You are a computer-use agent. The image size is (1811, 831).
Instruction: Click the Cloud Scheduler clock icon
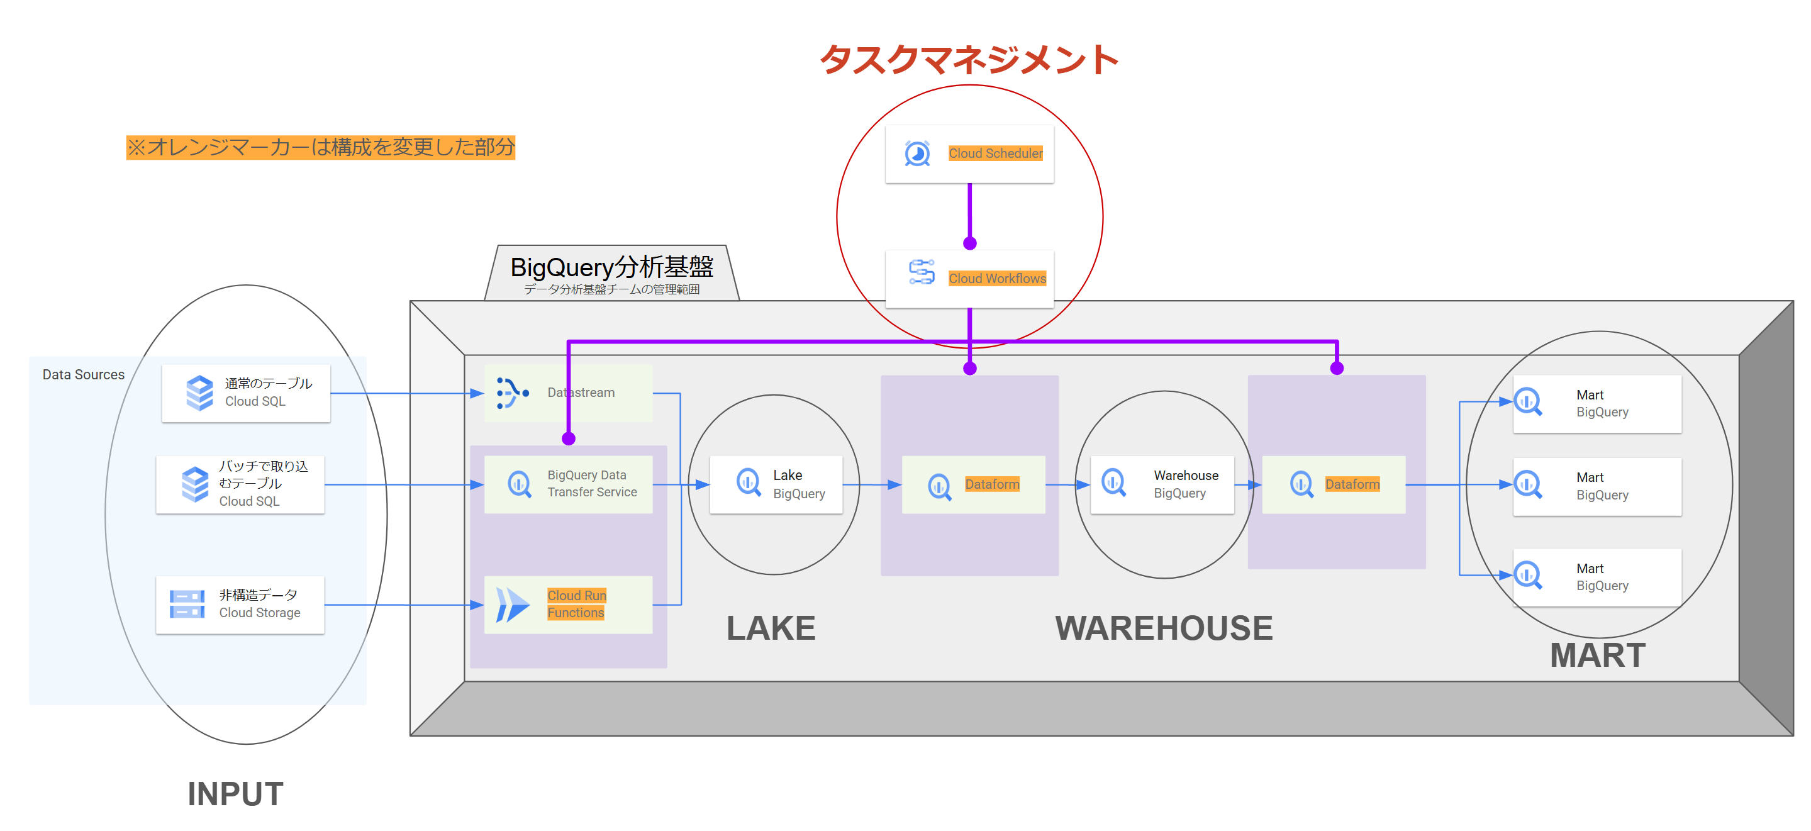(917, 153)
